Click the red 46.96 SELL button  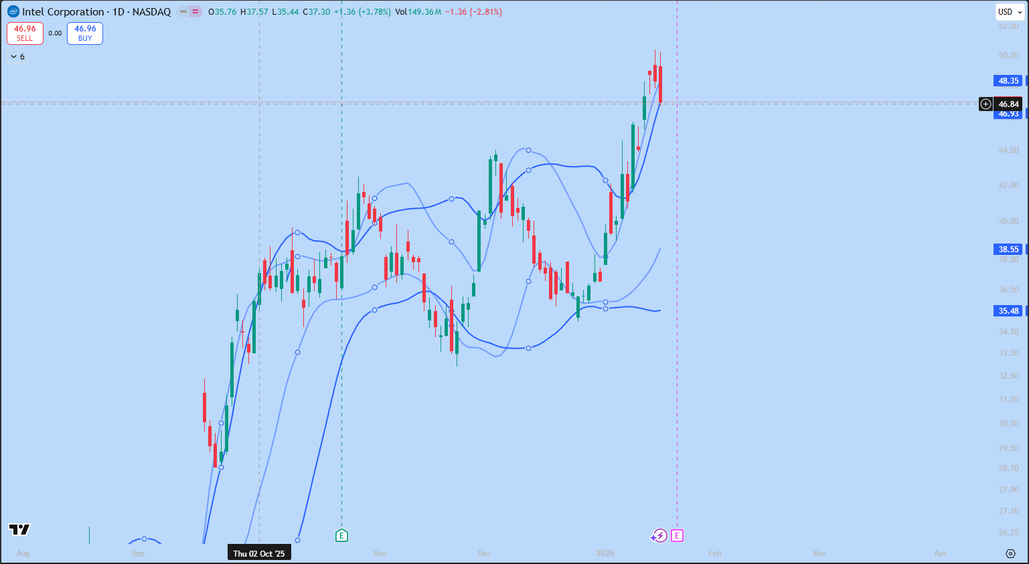tap(25, 33)
